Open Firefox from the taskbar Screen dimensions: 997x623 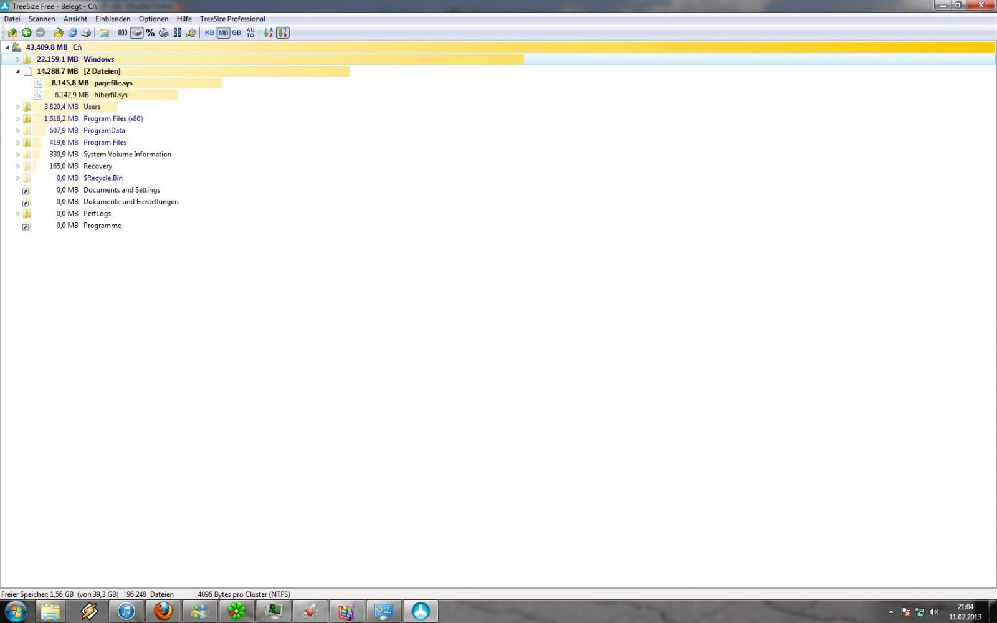(163, 612)
